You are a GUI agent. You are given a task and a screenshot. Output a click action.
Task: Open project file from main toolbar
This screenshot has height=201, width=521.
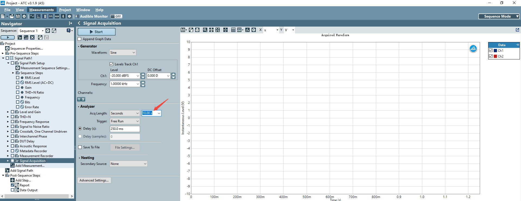pyautogui.click(x=12, y=16)
